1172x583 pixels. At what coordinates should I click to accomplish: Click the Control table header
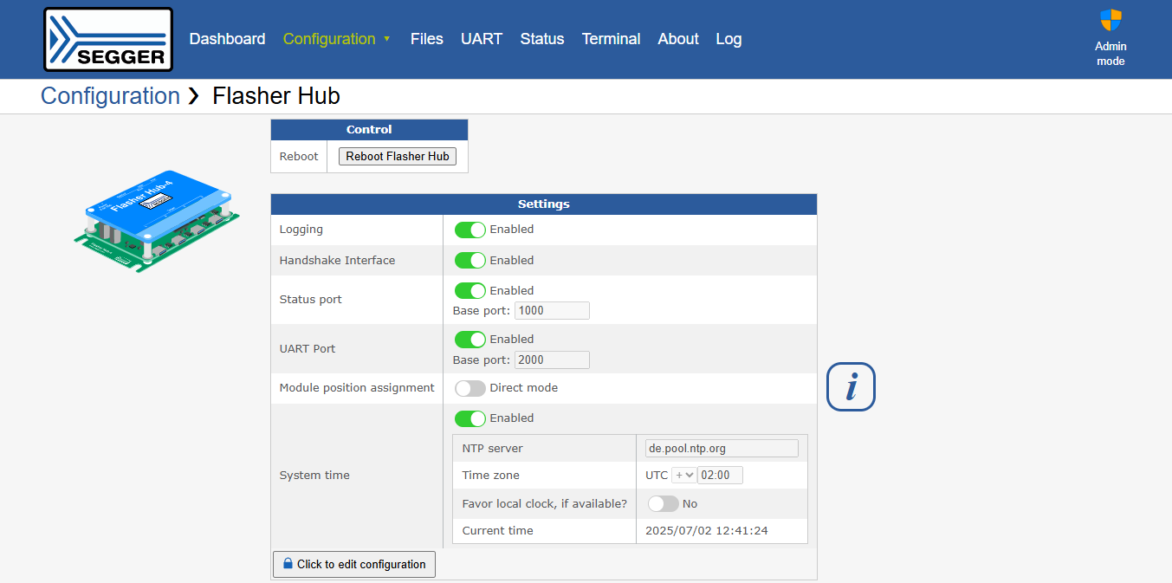369,130
